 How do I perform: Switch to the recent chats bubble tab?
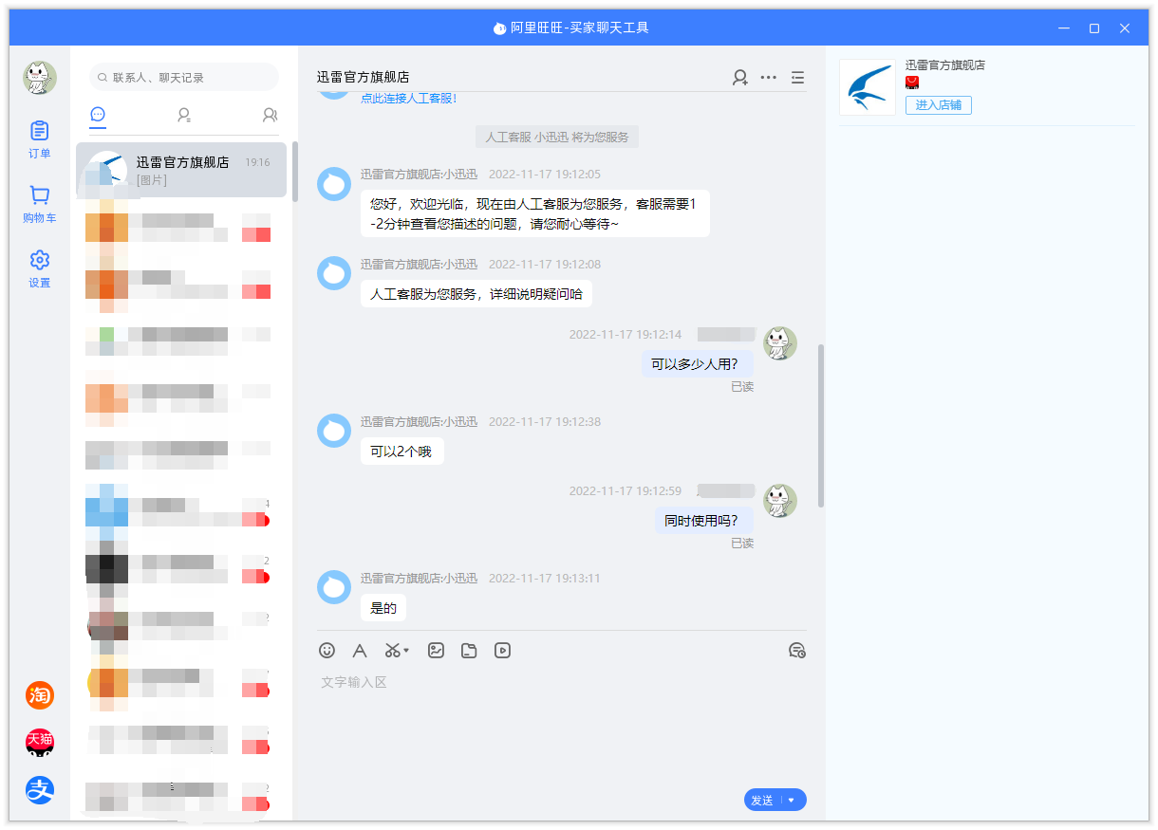[x=98, y=115]
